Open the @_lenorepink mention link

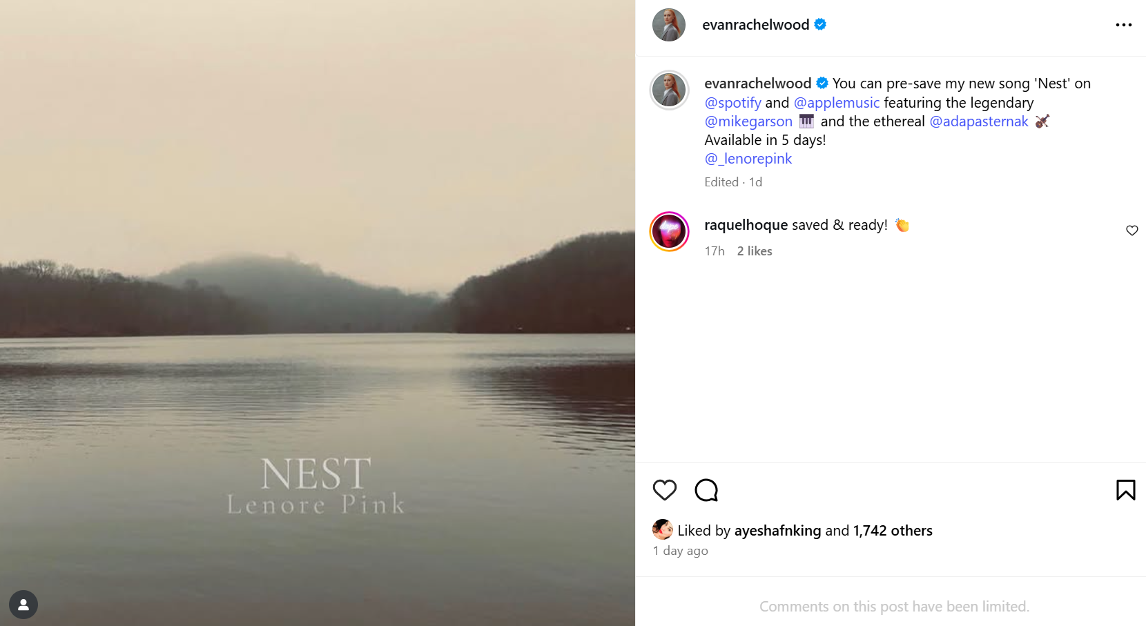[748, 159]
